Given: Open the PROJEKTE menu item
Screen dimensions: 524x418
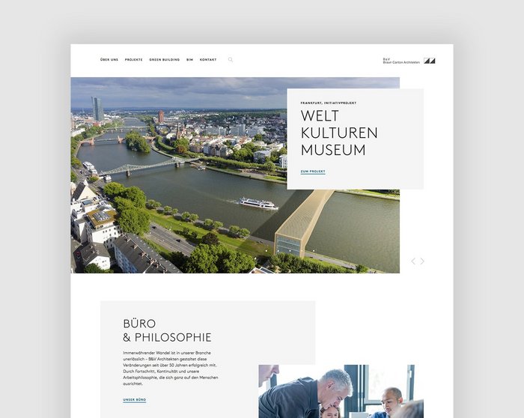Looking at the screenshot, I should coord(134,59).
